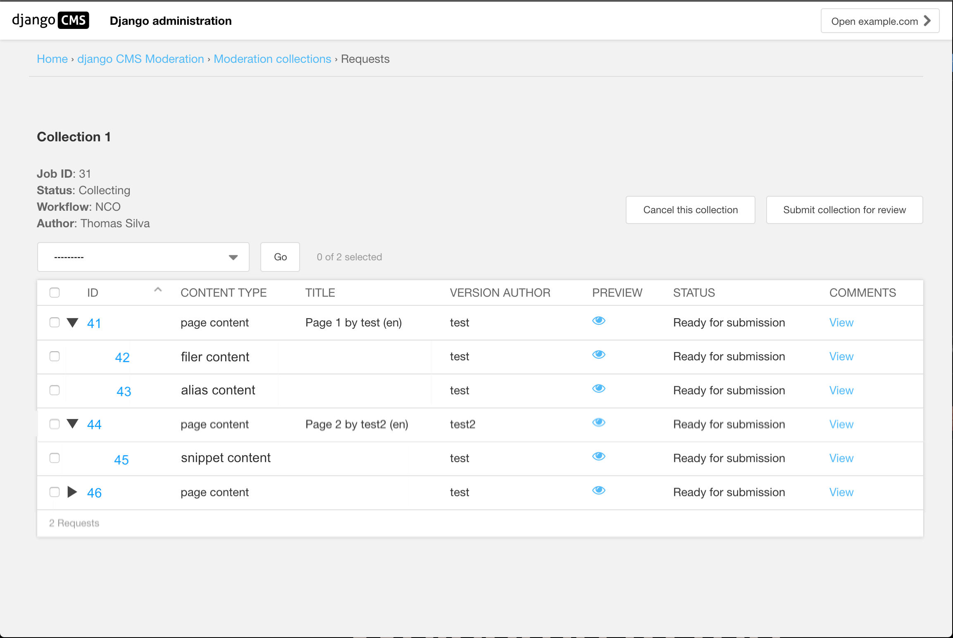Viewport: 953px width, 638px height.
Task: Click the Django administration title
Action: [x=171, y=21]
